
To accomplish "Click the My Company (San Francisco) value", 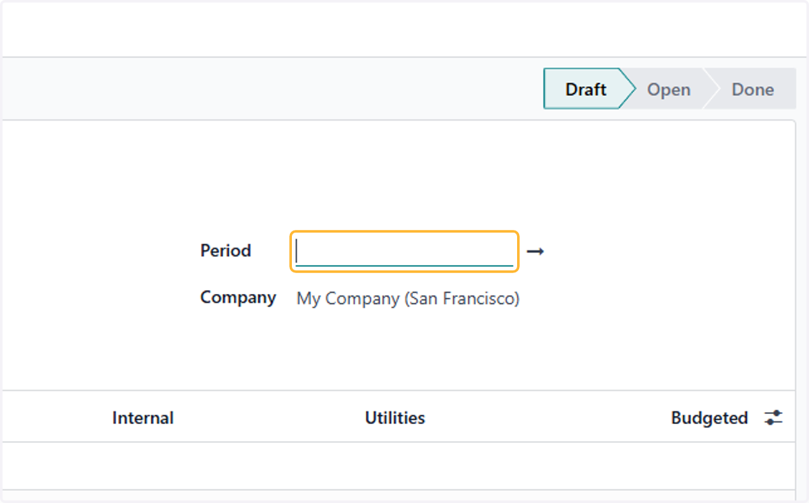I will point(408,299).
